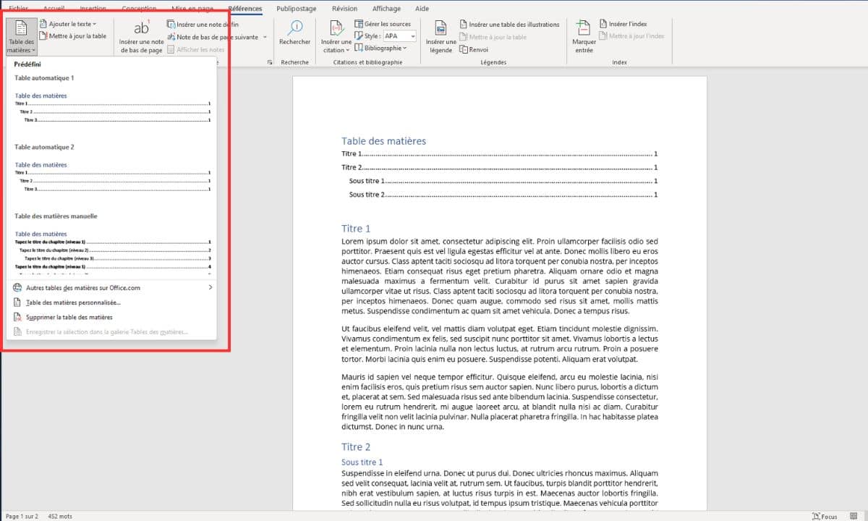
Task: Click the Insérer une citation button
Action: pyautogui.click(x=336, y=37)
